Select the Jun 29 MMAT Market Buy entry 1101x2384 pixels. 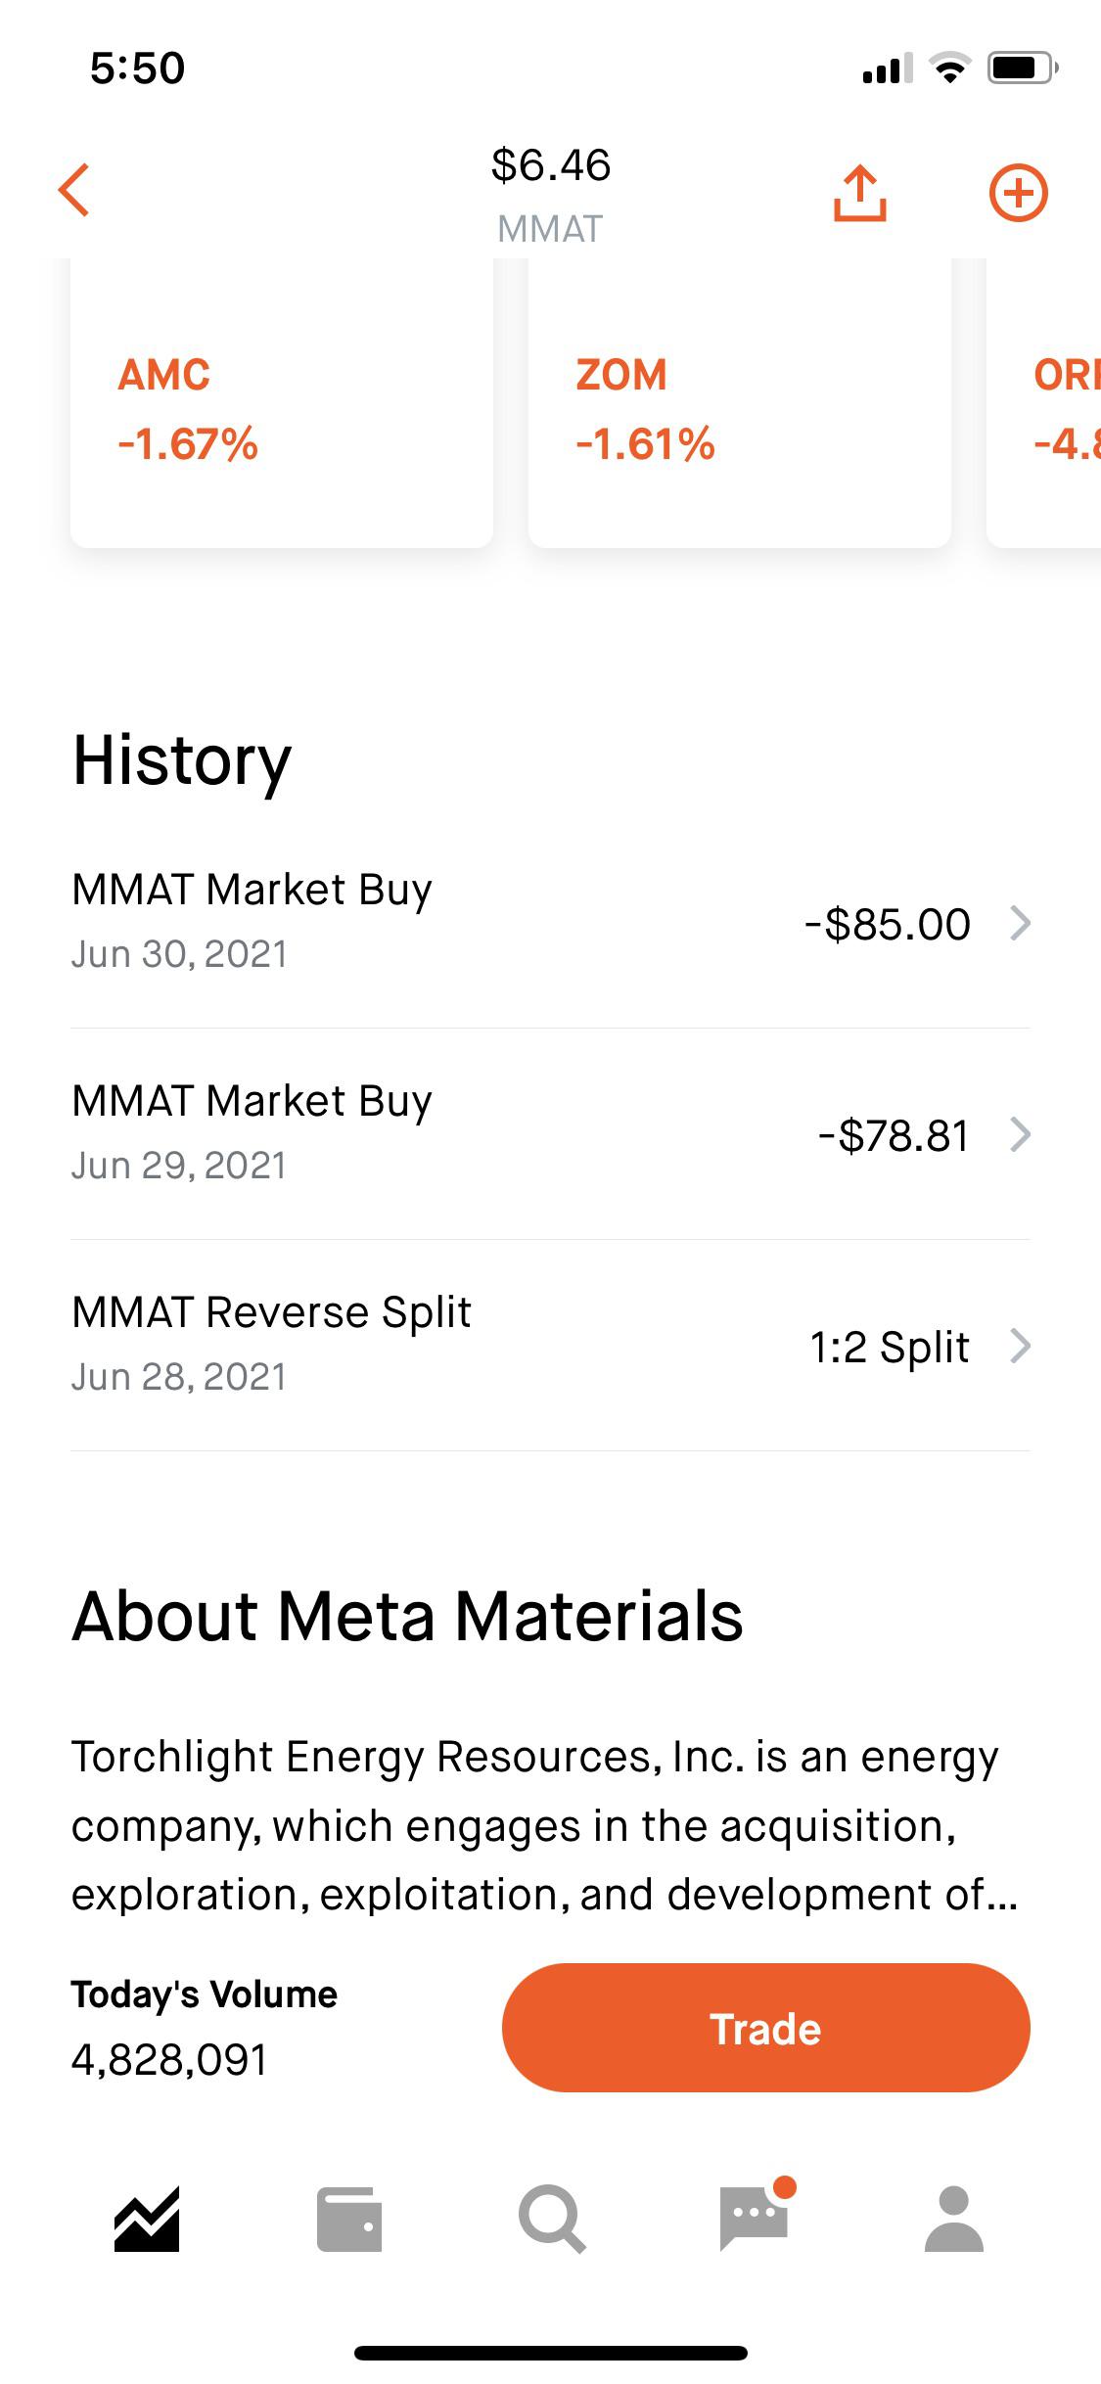(x=550, y=1133)
